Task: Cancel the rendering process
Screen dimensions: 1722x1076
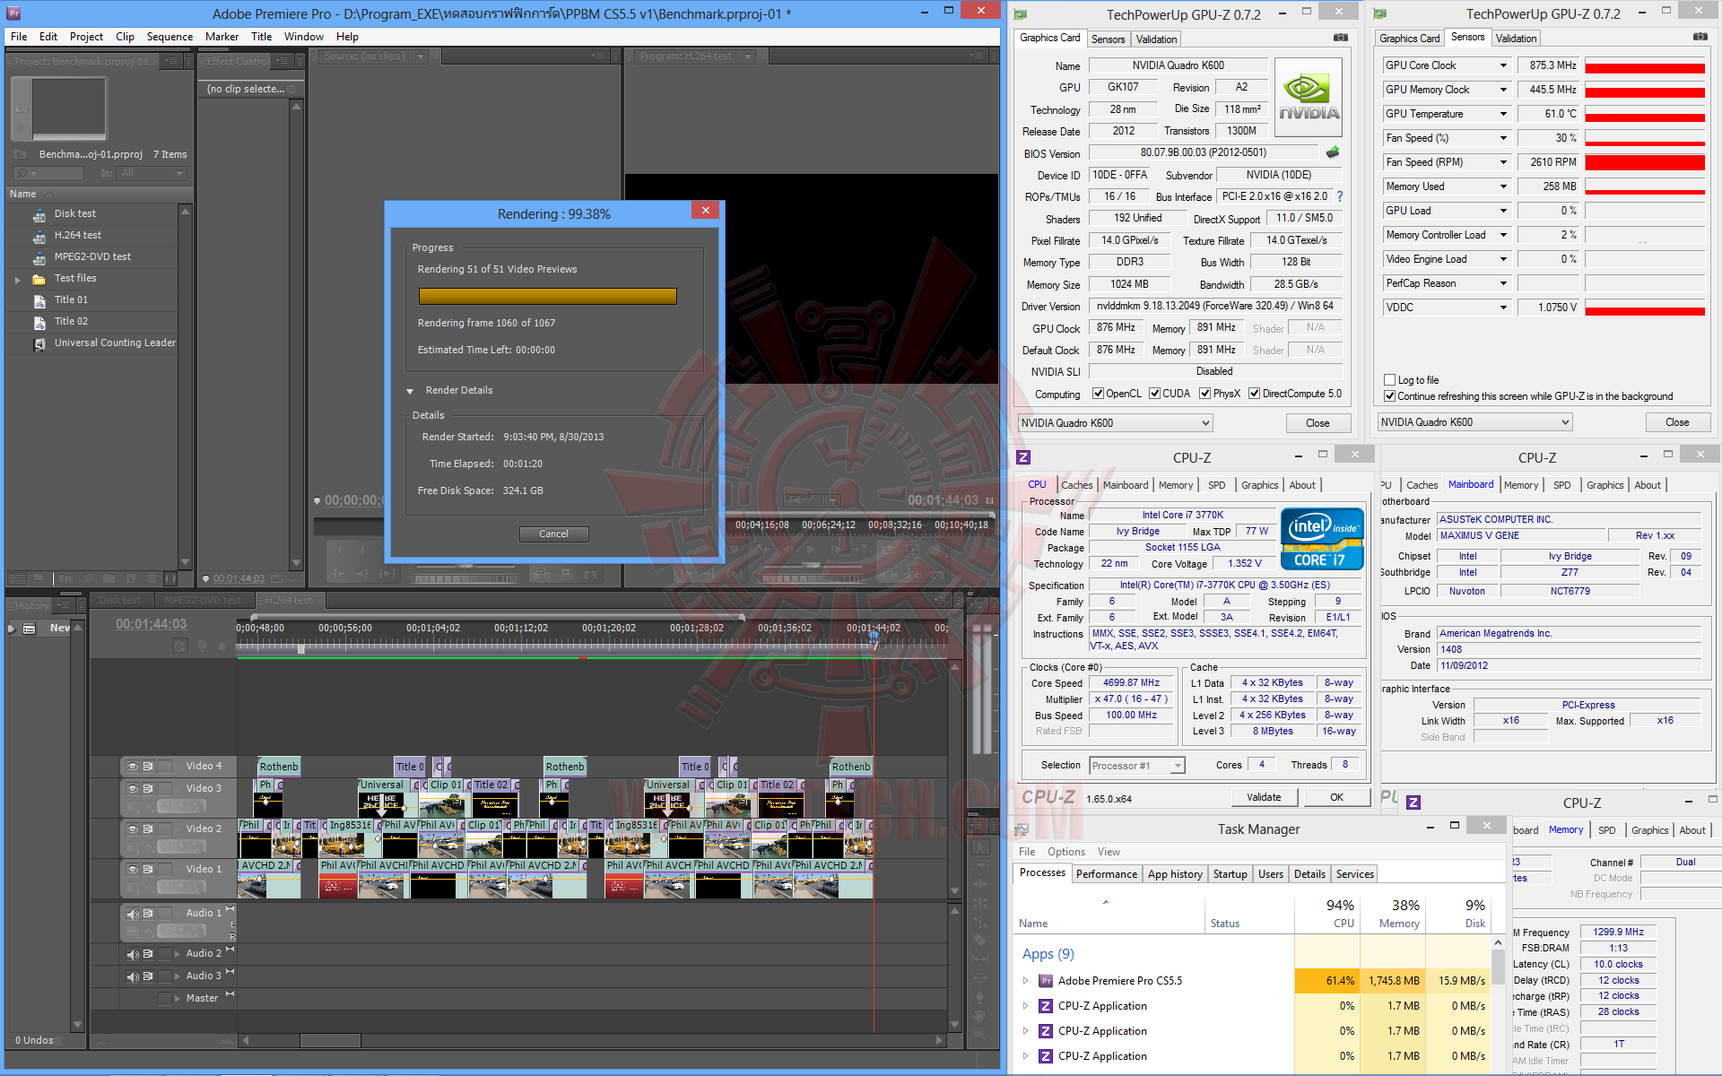Action: (x=553, y=534)
